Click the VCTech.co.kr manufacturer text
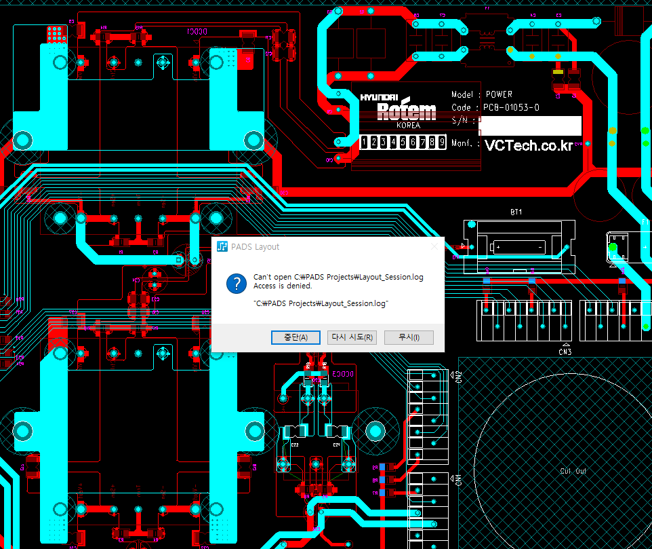This screenshot has height=549, width=652. (x=528, y=145)
